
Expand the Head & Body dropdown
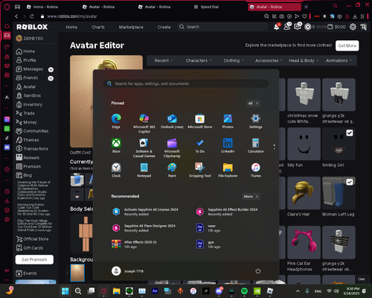[304, 60]
